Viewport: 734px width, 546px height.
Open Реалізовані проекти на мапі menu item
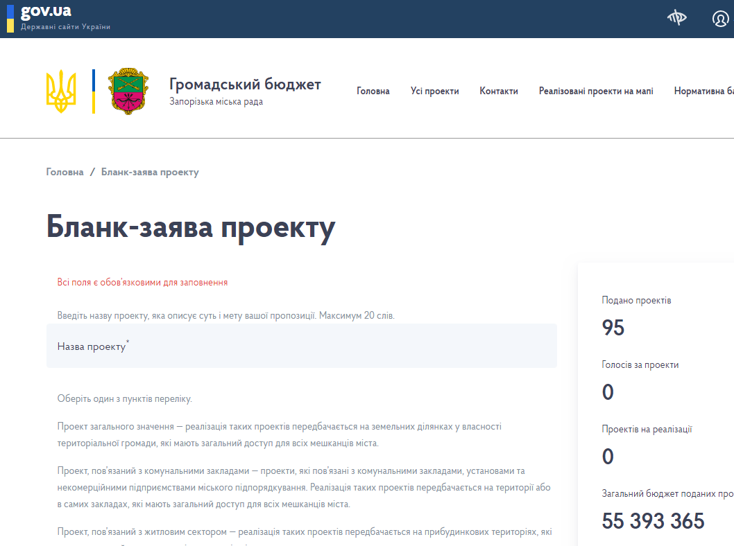point(596,91)
